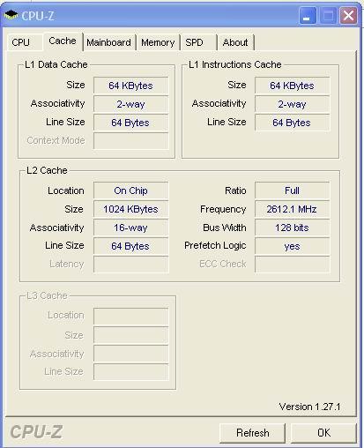Click L1 Data Cache size value 64 KBytes
The width and height of the screenshot is (364, 448).
click(130, 86)
